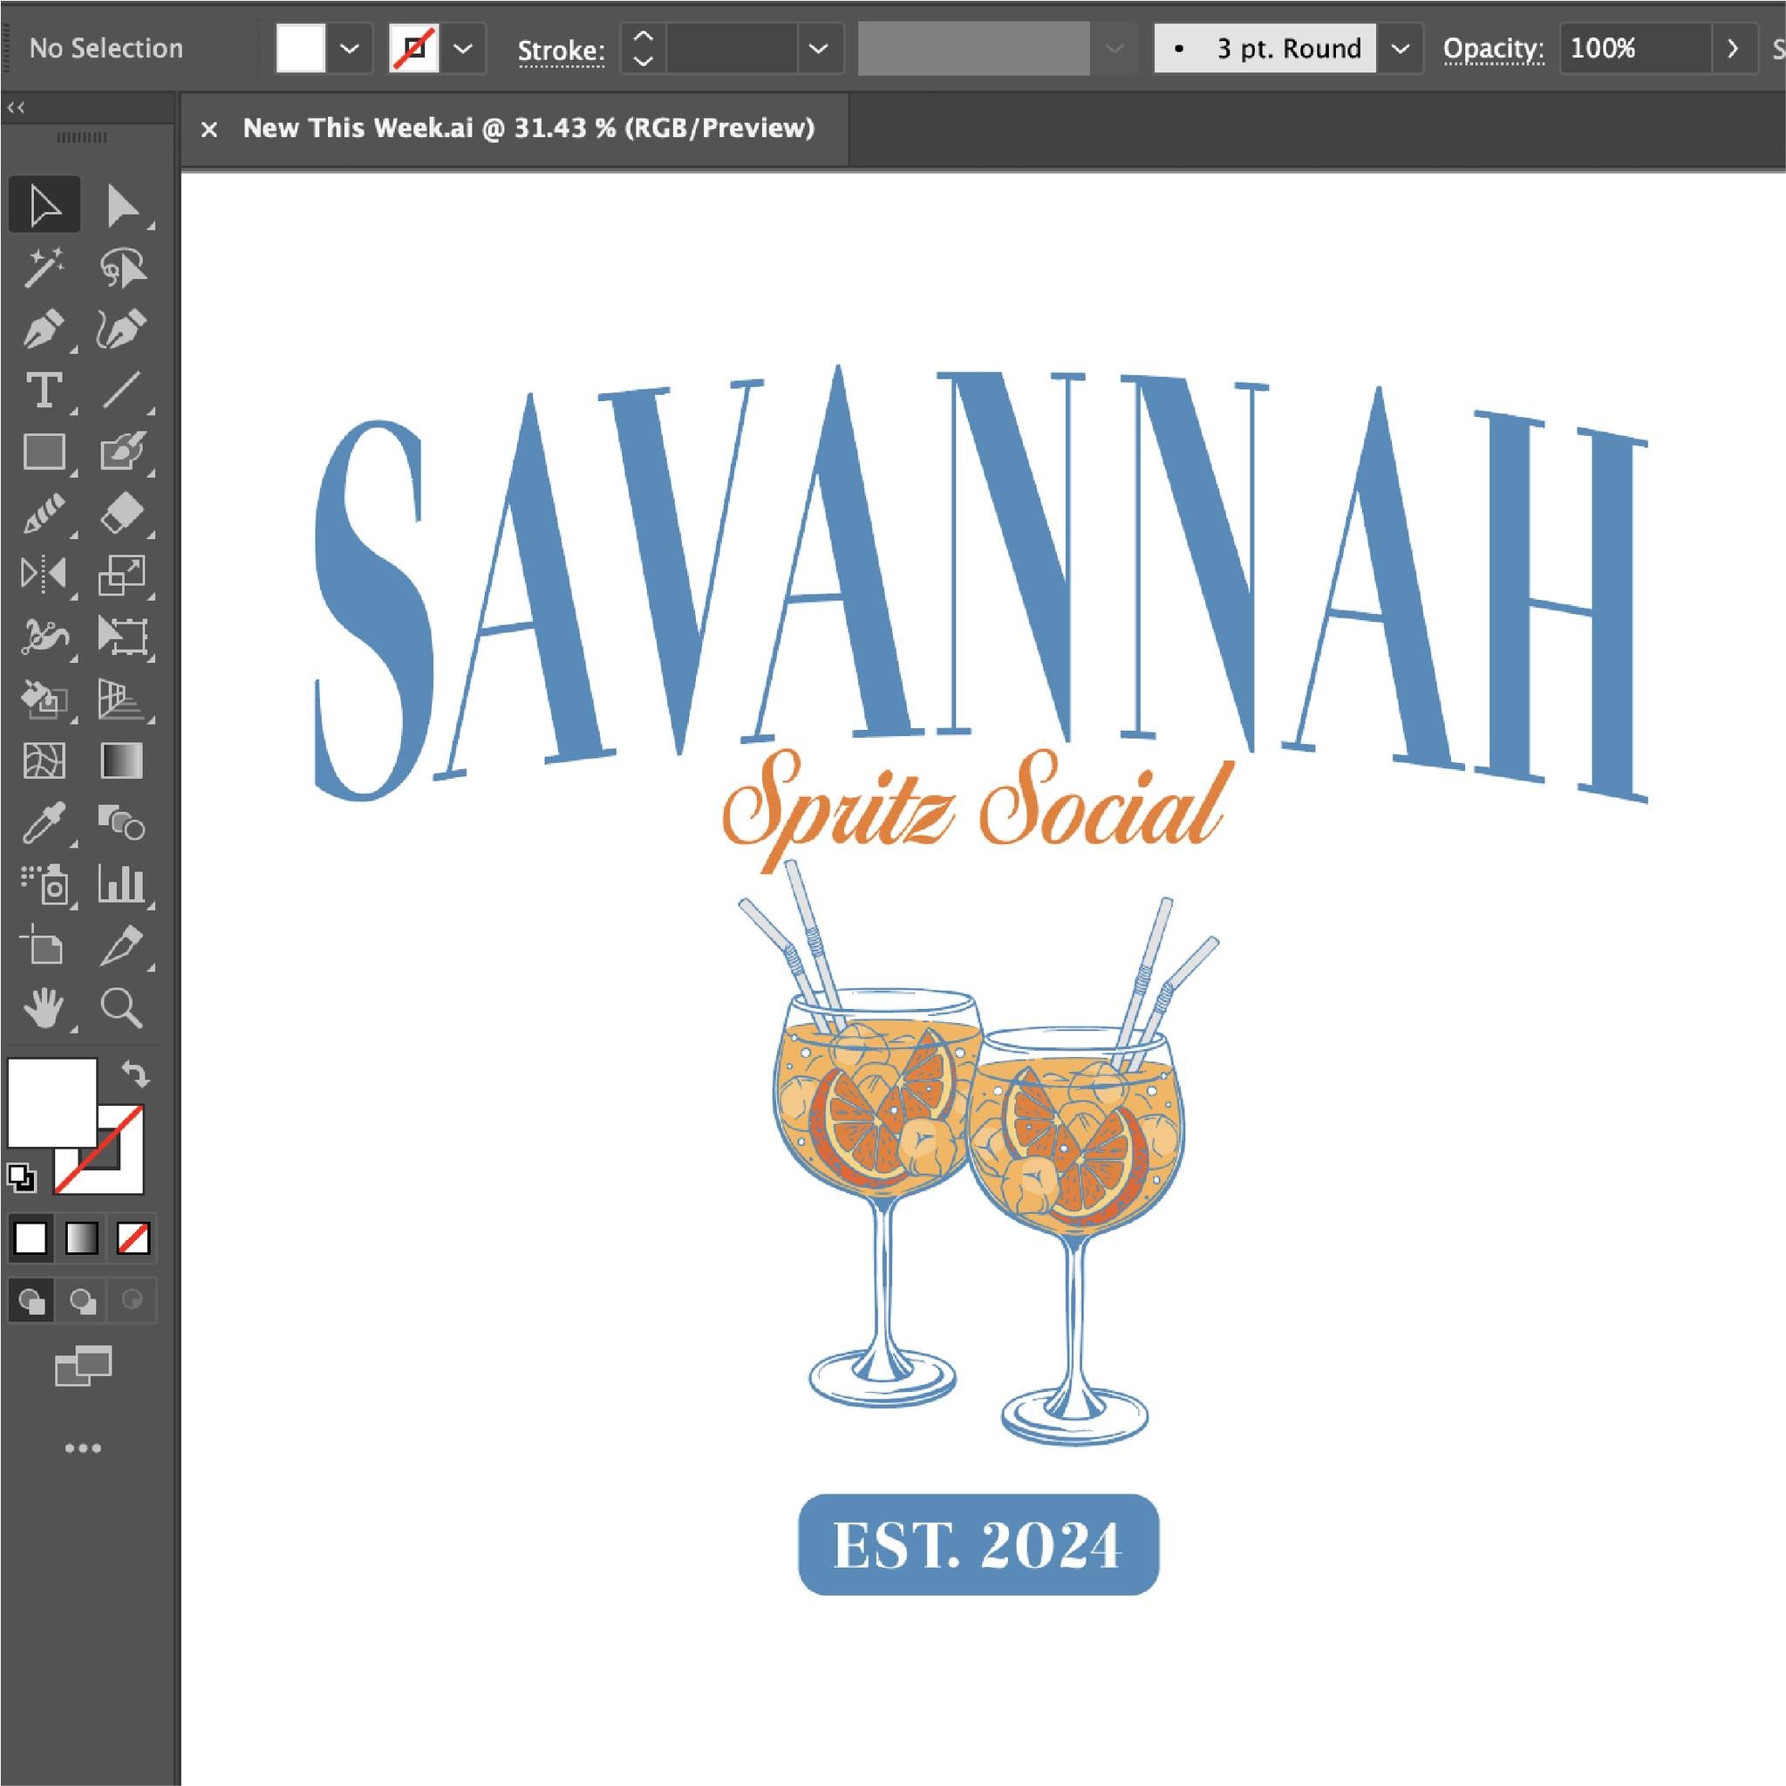The width and height of the screenshot is (1786, 1786).
Task: Pick the Line Segment tool
Action: pos(122,391)
